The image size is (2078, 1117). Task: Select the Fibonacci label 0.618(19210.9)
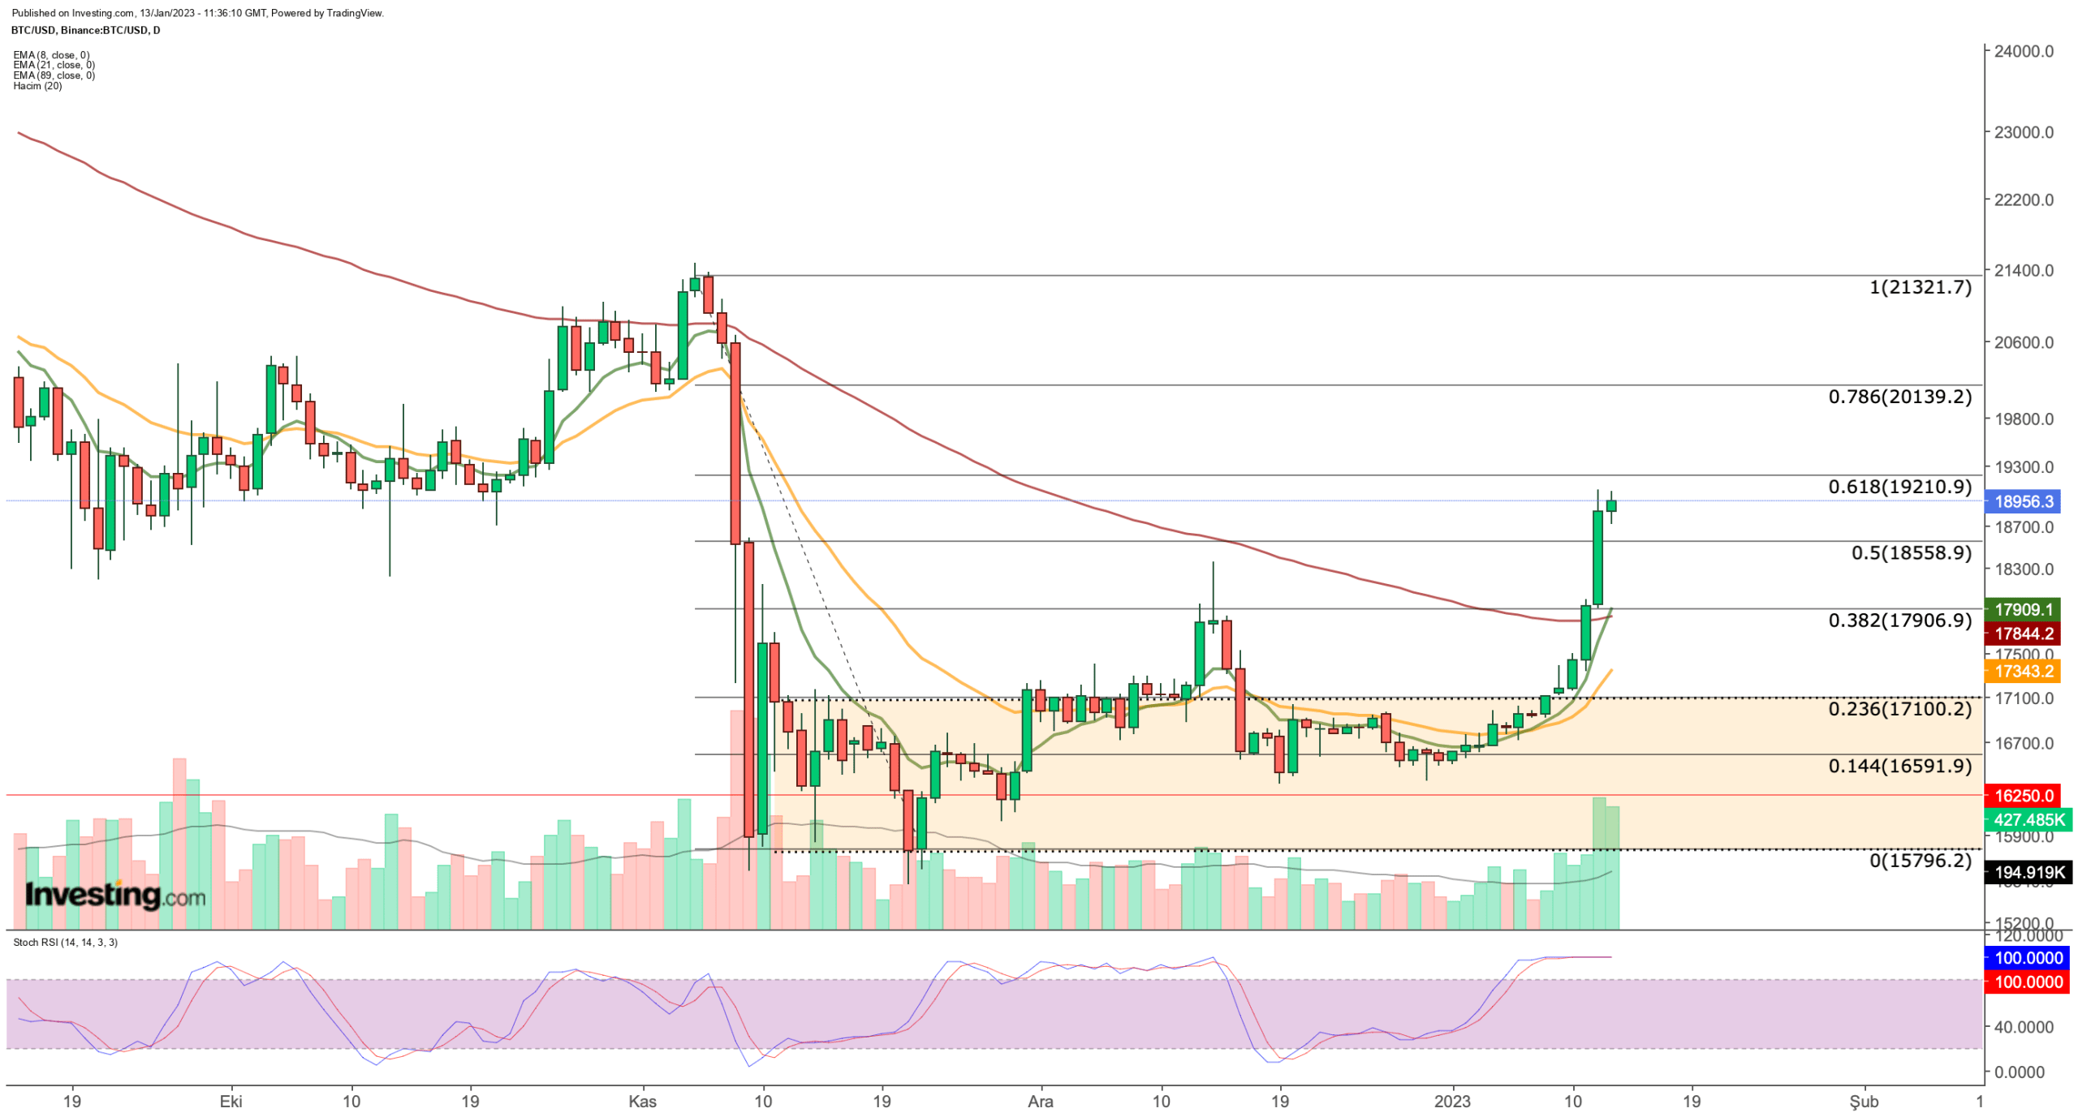coord(1899,486)
